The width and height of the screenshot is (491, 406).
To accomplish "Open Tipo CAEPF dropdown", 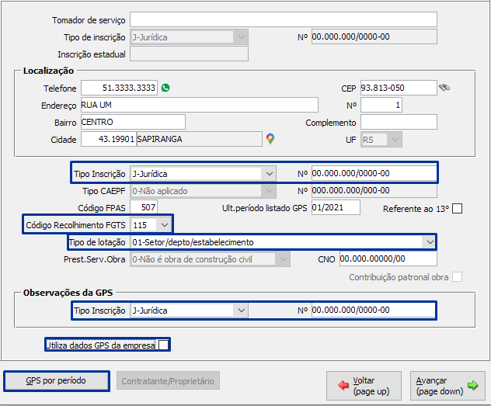I will [269, 191].
